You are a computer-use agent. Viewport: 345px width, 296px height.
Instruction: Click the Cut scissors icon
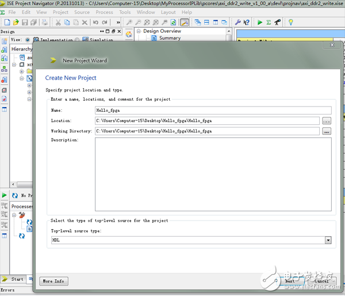point(58,22)
